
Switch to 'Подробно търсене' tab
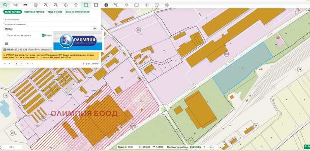(x=34, y=12)
